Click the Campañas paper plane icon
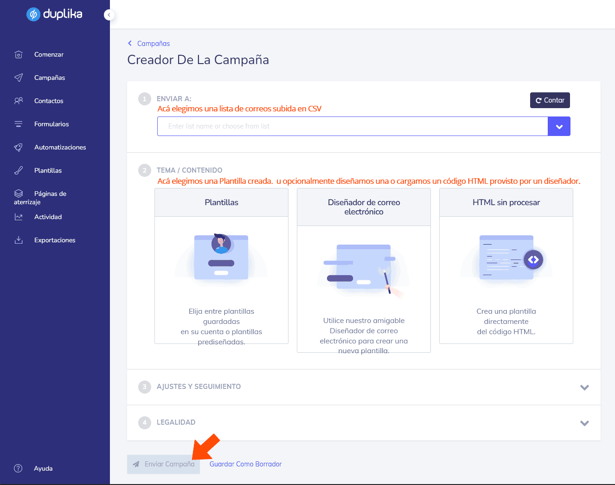615x485 pixels. [18, 78]
